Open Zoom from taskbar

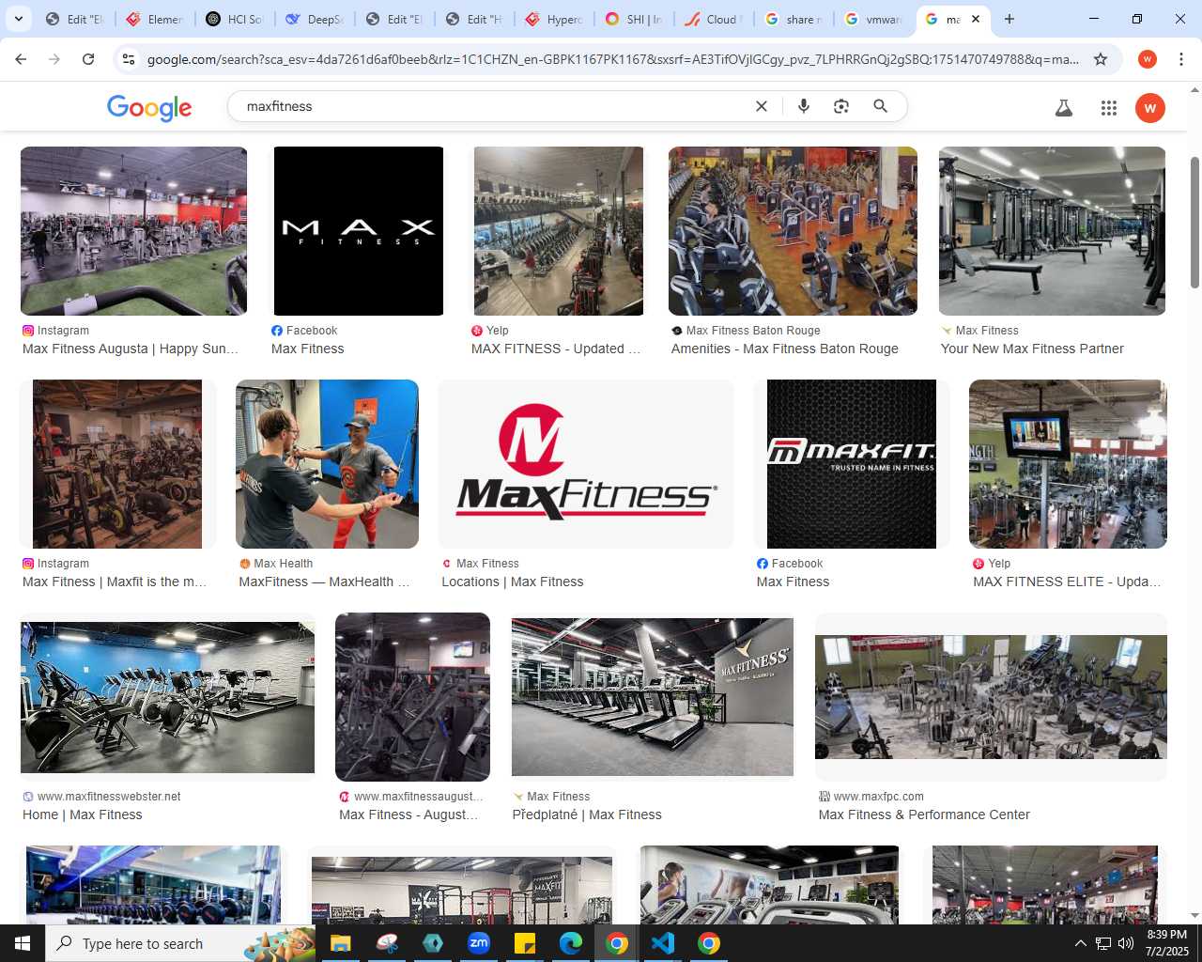tap(479, 943)
